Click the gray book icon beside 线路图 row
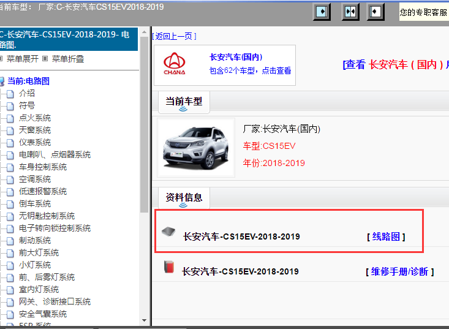The image size is (449, 329). pyautogui.click(x=168, y=231)
